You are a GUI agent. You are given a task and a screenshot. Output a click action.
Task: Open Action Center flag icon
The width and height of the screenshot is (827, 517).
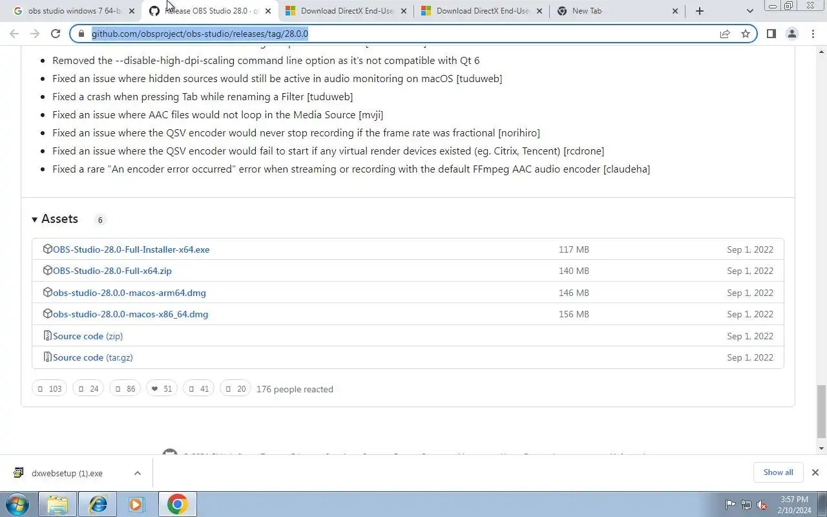point(730,505)
